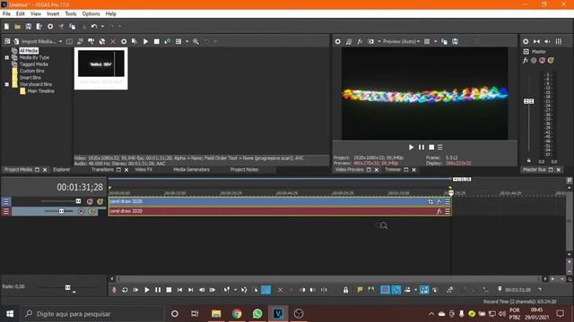
Task: Toggle dim output on the Master Bus
Action: coord(547,42)
